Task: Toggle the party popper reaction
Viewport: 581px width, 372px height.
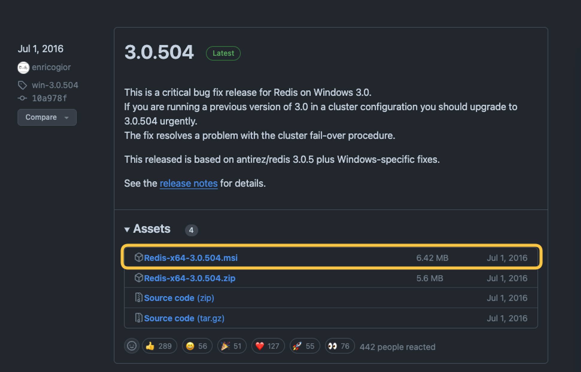Action: (232, 346)
